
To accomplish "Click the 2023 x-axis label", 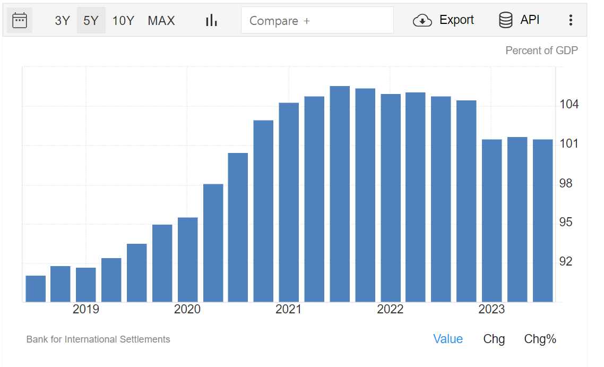I will pyautogui.click(x=491, y=309).
